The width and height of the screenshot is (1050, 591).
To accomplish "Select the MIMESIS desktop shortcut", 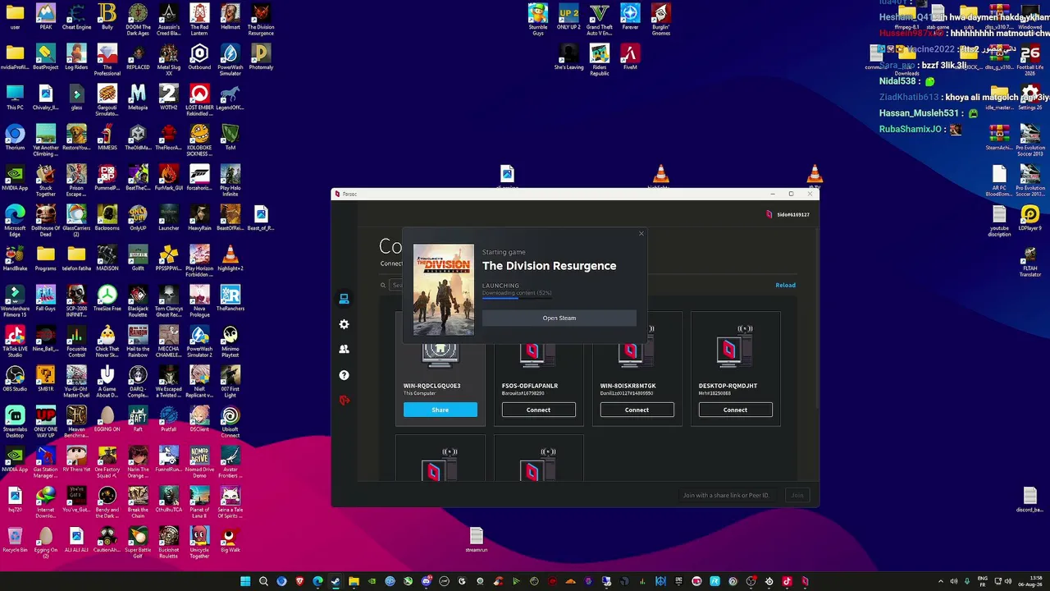I will click(107, 139).
